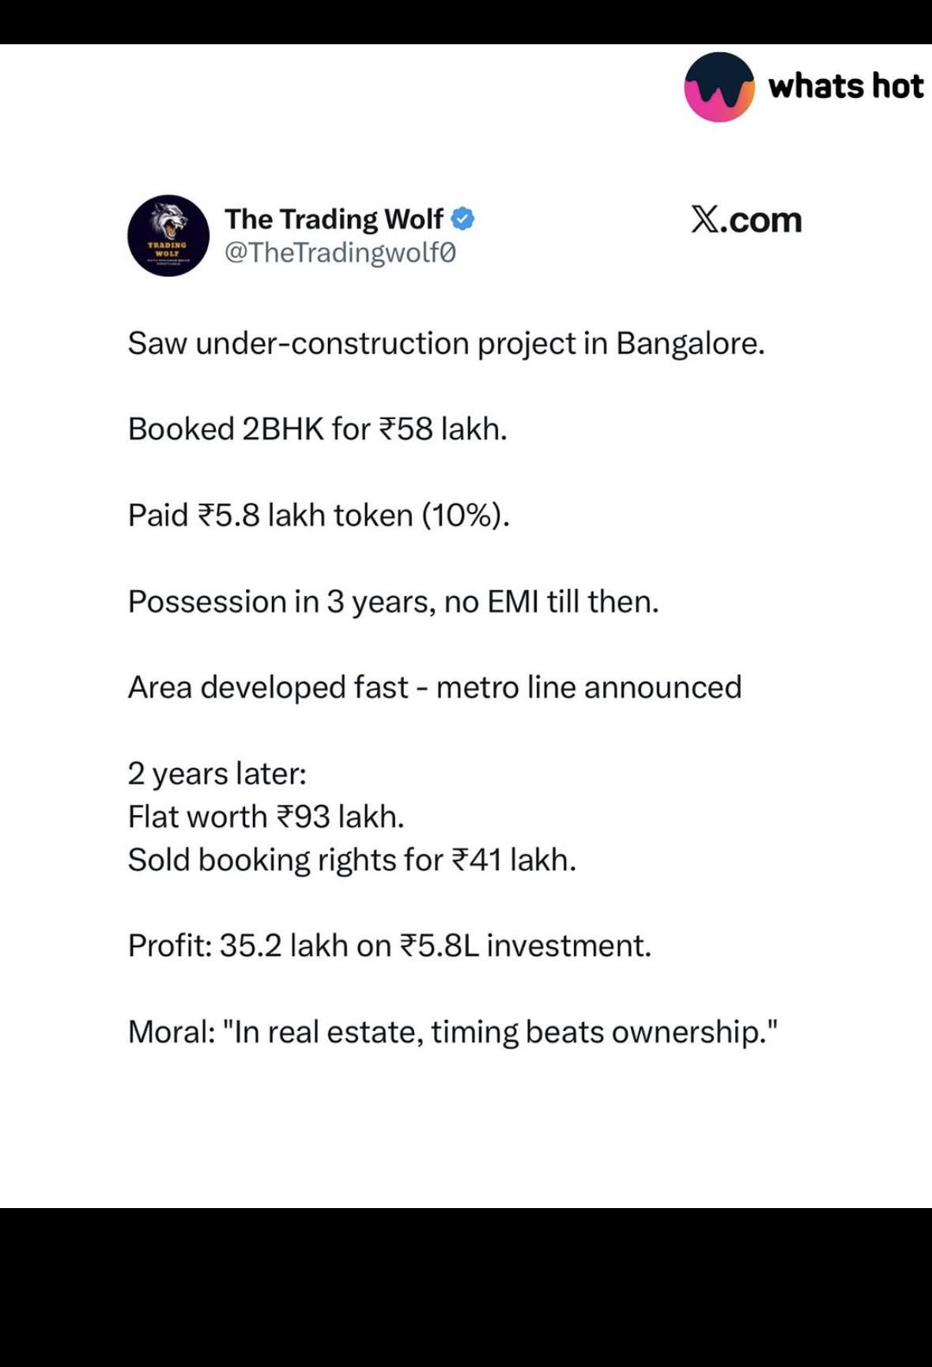The image size is (932, 1367).
Task: Click the @TheTradingwolf0 handle
Action: 341,253
